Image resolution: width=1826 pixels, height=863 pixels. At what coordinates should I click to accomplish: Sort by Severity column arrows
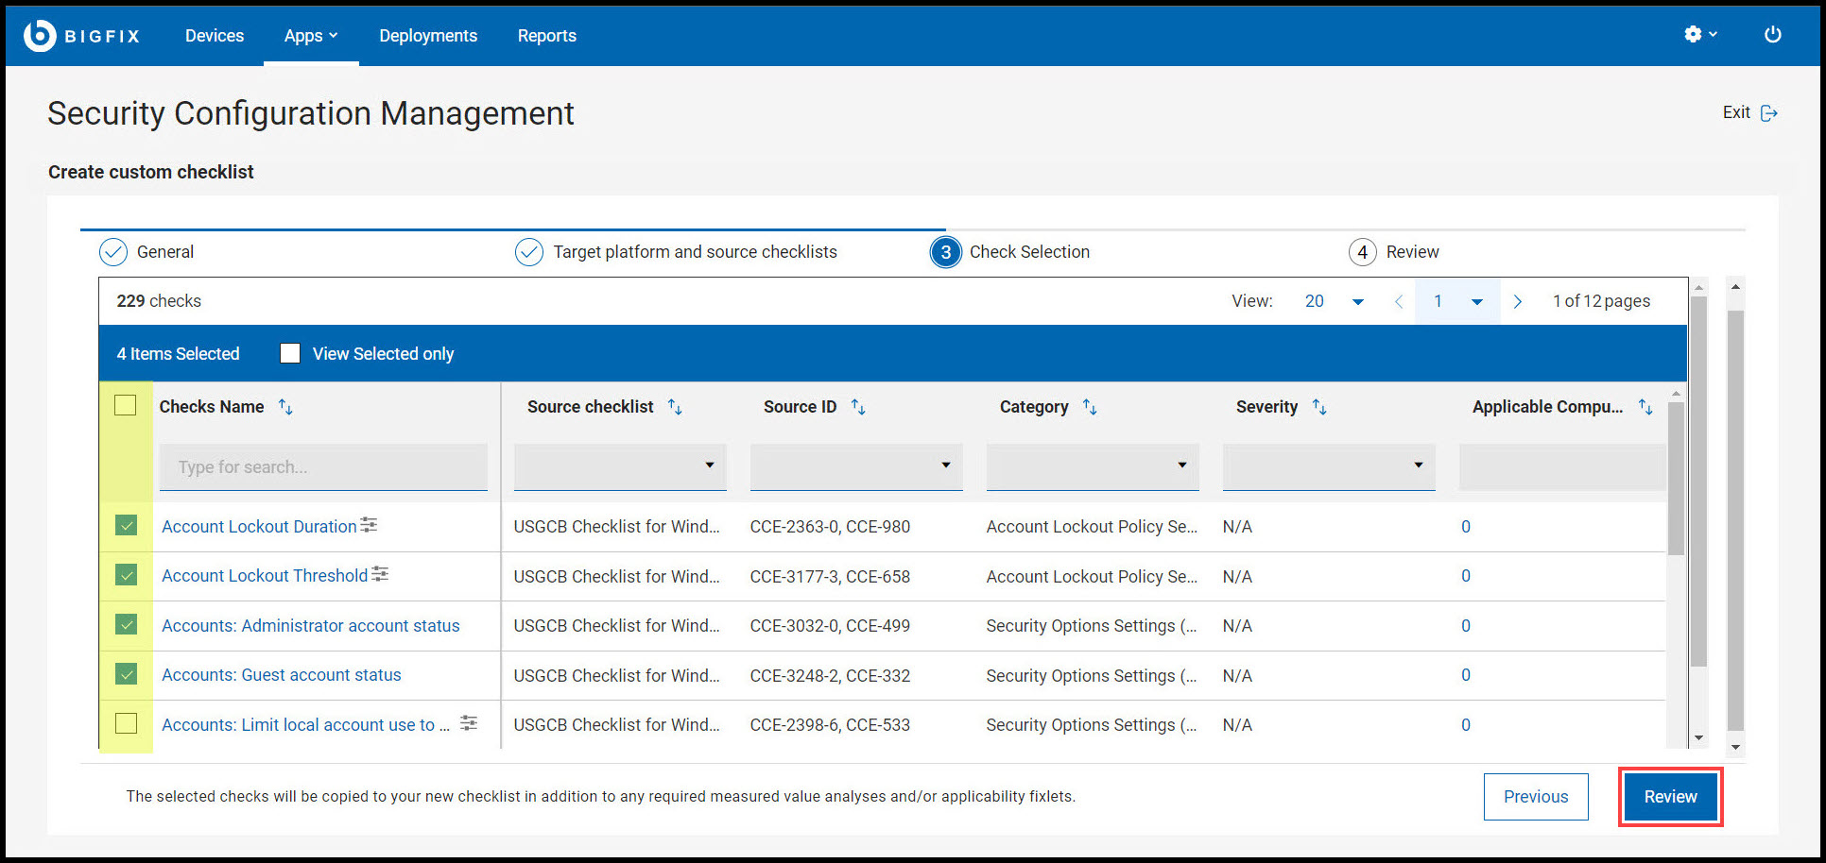point(1319,407)
